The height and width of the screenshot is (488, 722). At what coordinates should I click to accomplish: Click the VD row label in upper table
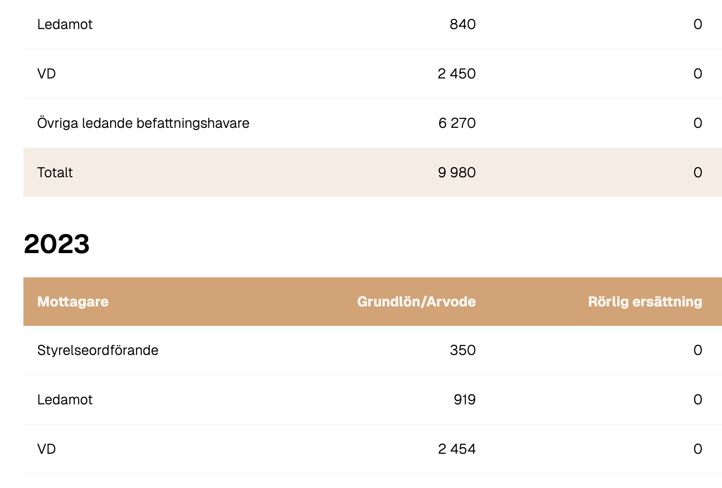pyautogui.click(x=46, y=74)
